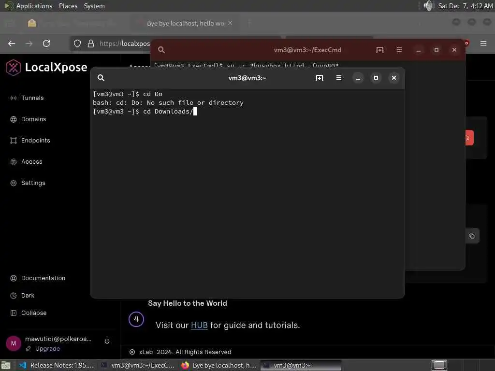
Task: Select the Bye bye localhost browser tab
Action: (x=186, y=23)
